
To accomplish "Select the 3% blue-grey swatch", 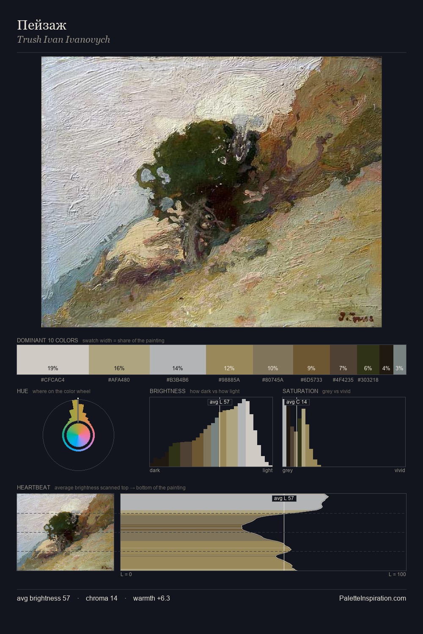I will coord(400,360).
